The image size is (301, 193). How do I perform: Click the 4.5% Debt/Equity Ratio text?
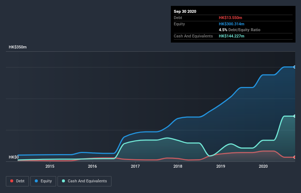tap(239, 30)
